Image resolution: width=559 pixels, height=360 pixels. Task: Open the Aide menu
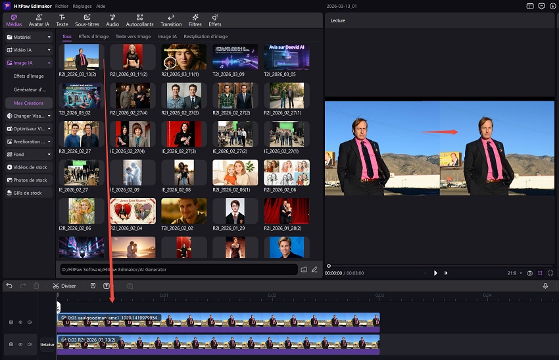[101, 6]
